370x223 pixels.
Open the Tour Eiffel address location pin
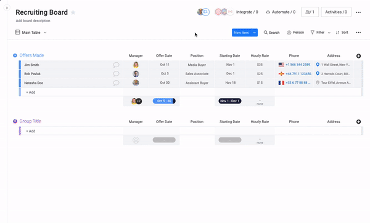pyautogui.click(x=318, y=83)
